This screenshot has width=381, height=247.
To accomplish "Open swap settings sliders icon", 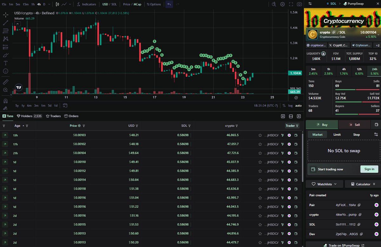I will click(376, 134).
